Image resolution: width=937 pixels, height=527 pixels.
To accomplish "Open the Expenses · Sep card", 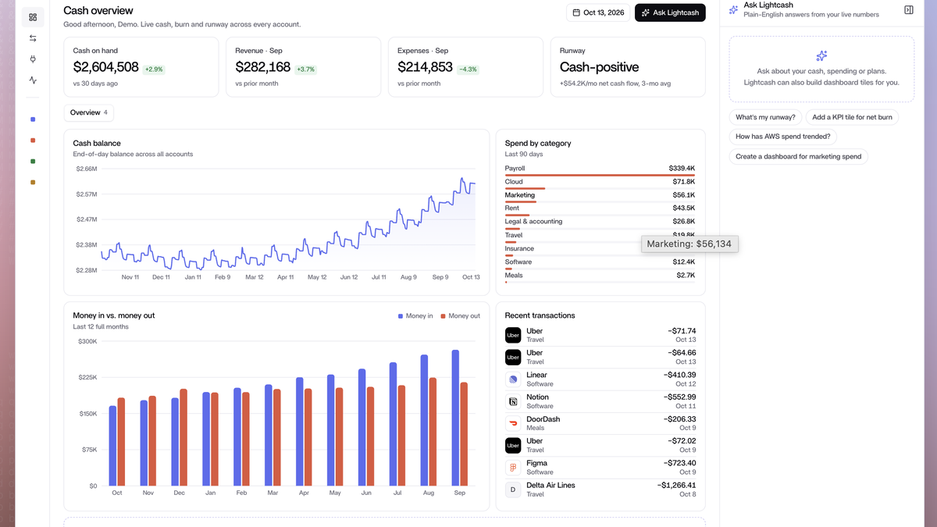I will tap(465, 66).
